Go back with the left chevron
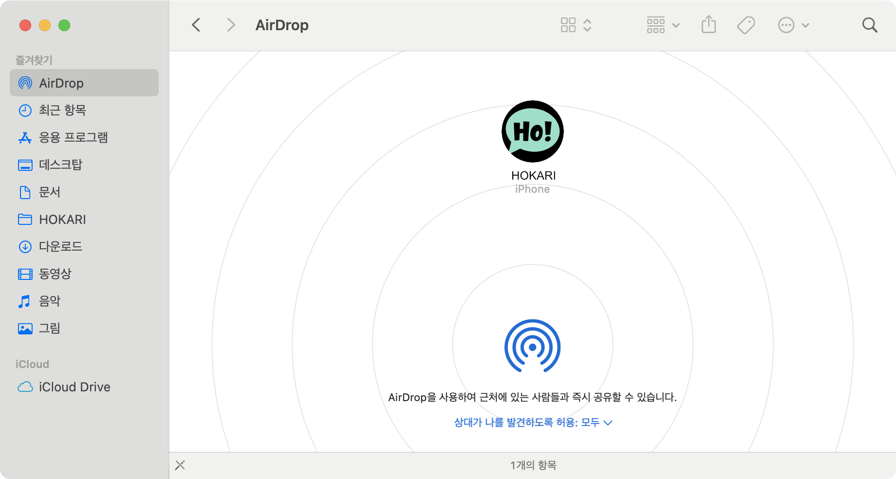Viewport: 896px width, 479px height. (196, 25)
